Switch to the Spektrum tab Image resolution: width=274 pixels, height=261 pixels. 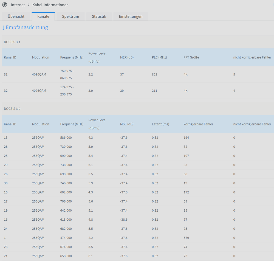(70, 16)
